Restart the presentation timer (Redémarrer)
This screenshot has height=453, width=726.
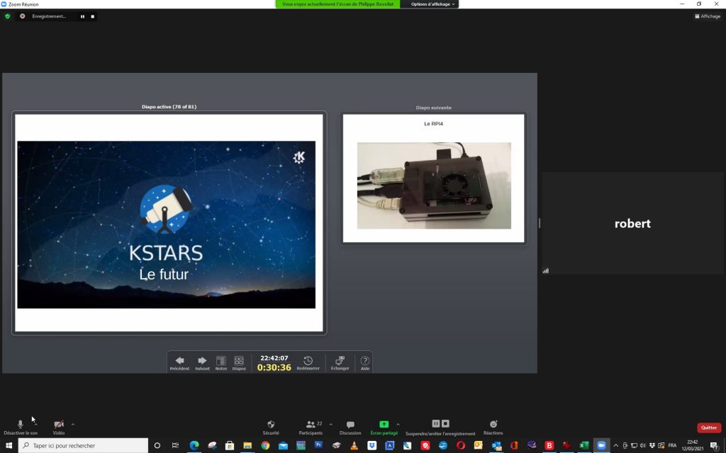(308, 363)
